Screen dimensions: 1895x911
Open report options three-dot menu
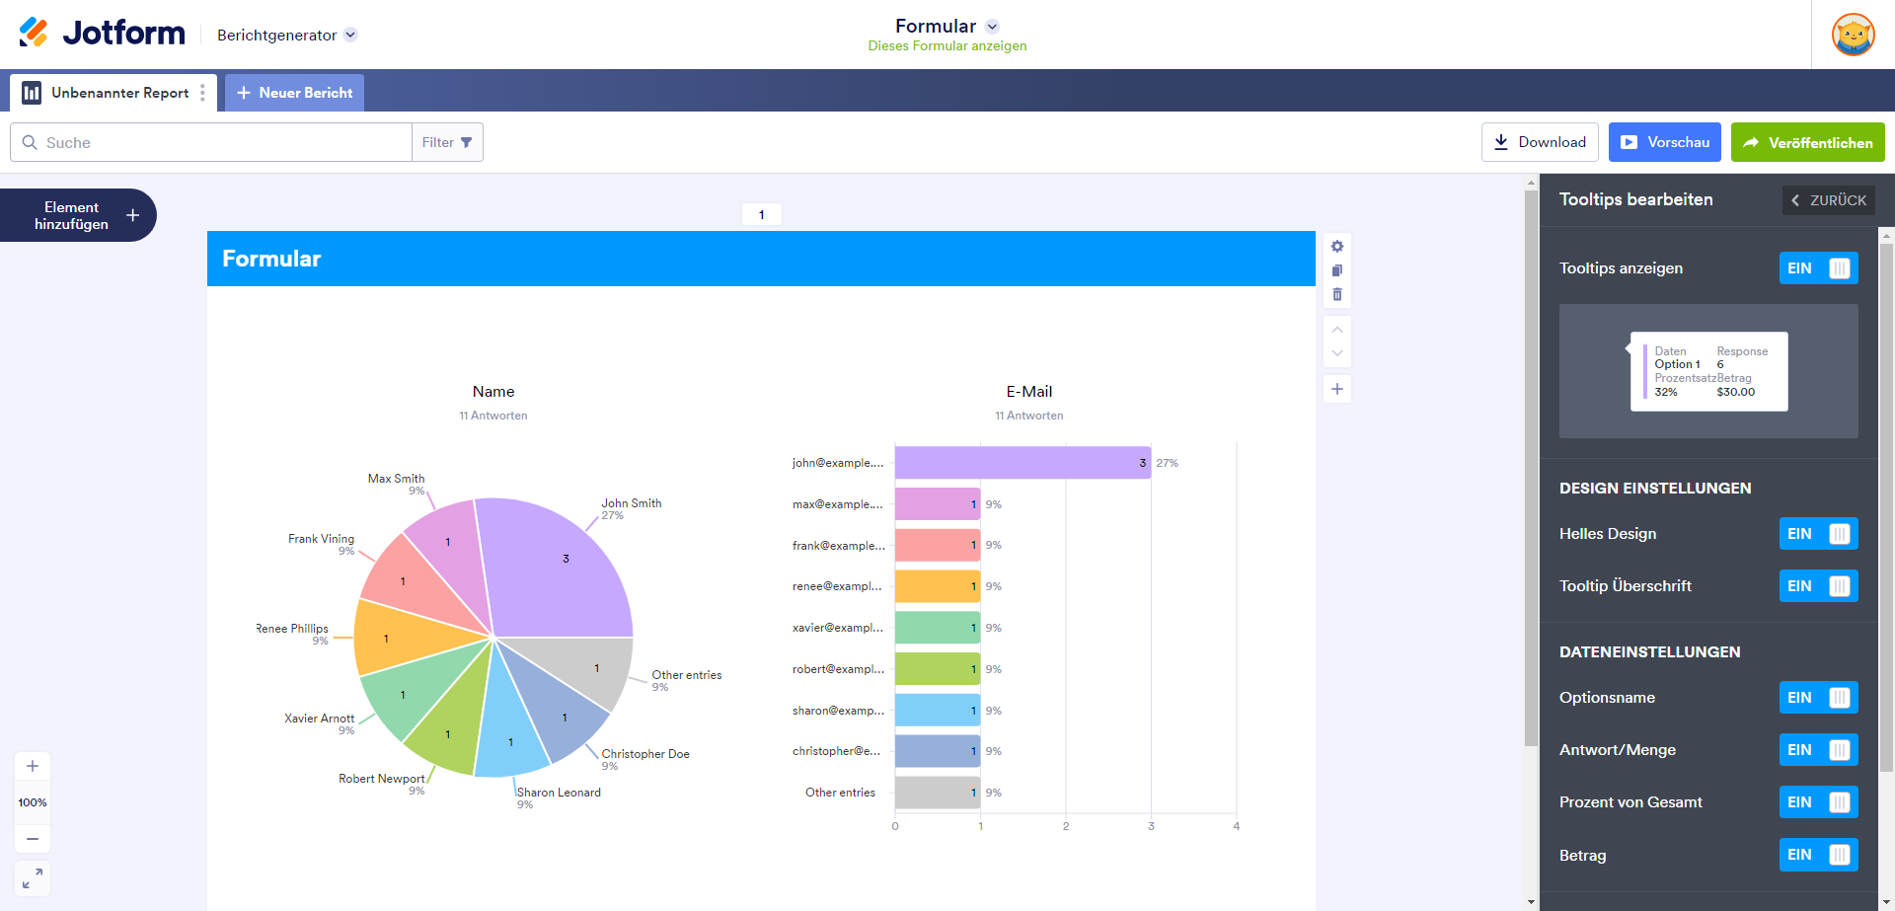(202, 93)
